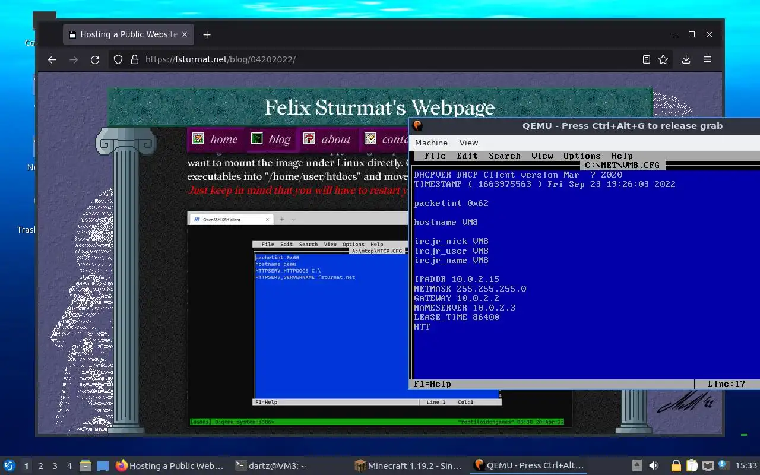This screenshot has height=475, width=760.
Task: Switch to QEMU task in taskbar
Action: point(529,466)
